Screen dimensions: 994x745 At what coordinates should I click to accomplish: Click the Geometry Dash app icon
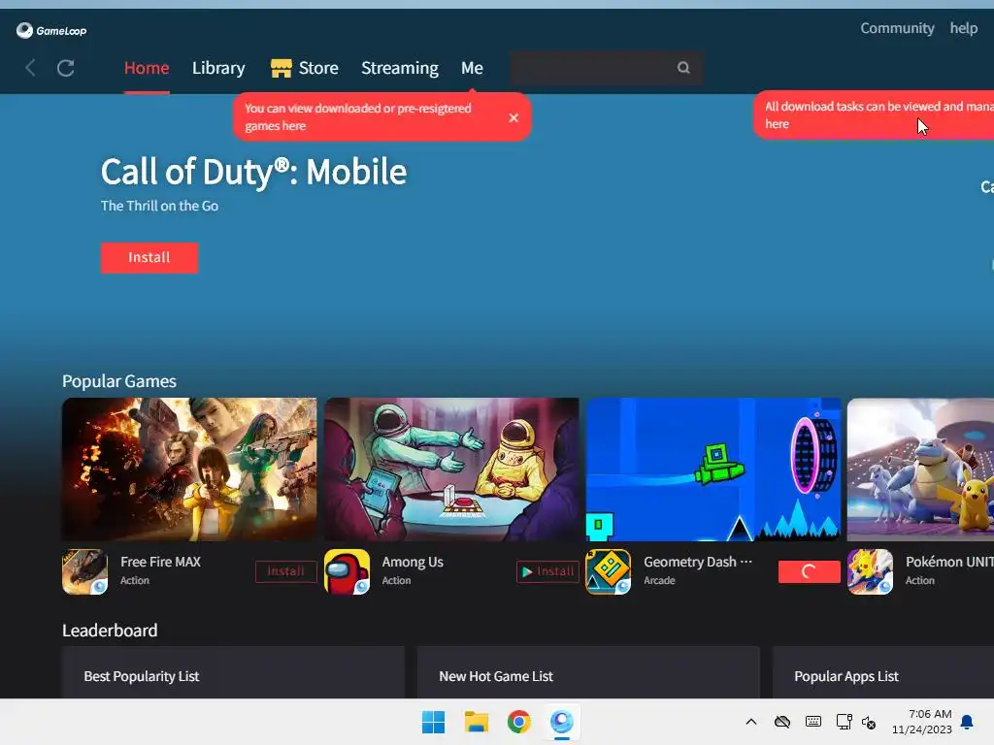coord(609,572)
